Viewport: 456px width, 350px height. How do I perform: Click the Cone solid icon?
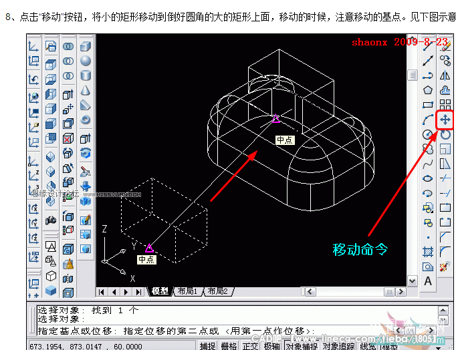coord(86,90)
